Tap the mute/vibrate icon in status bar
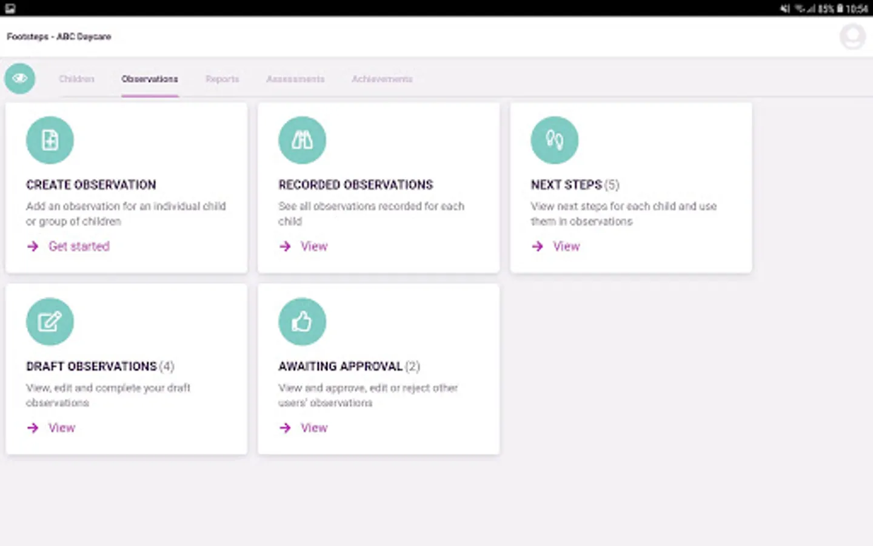The width and height of the screenshot is (873, 546). pos(785,8)
